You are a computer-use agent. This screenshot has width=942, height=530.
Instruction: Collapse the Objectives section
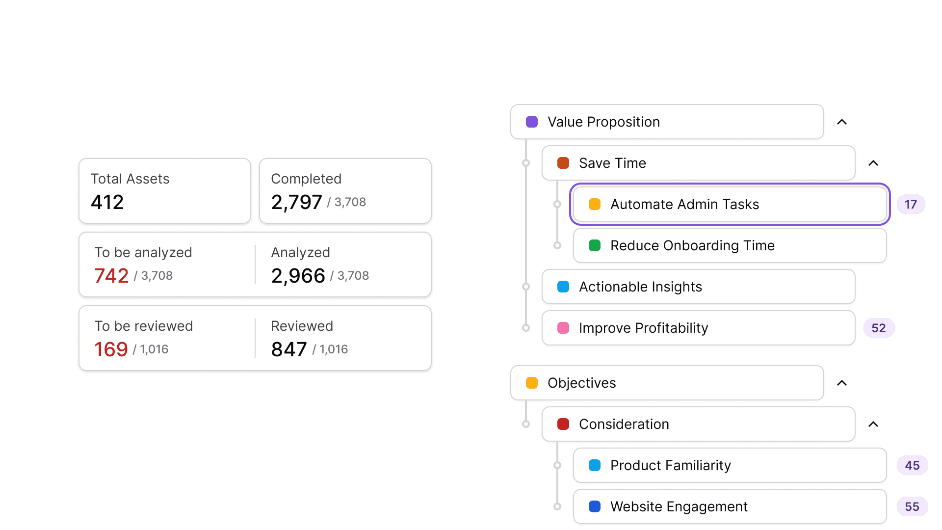point(842,383)
